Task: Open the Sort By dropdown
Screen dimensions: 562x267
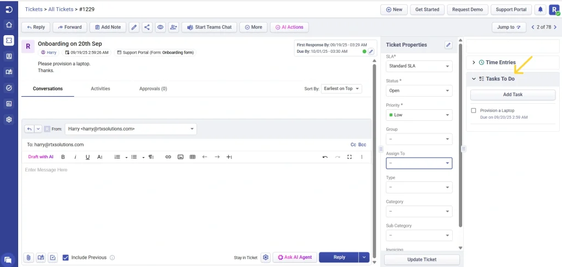Action: tap(342, 88)
